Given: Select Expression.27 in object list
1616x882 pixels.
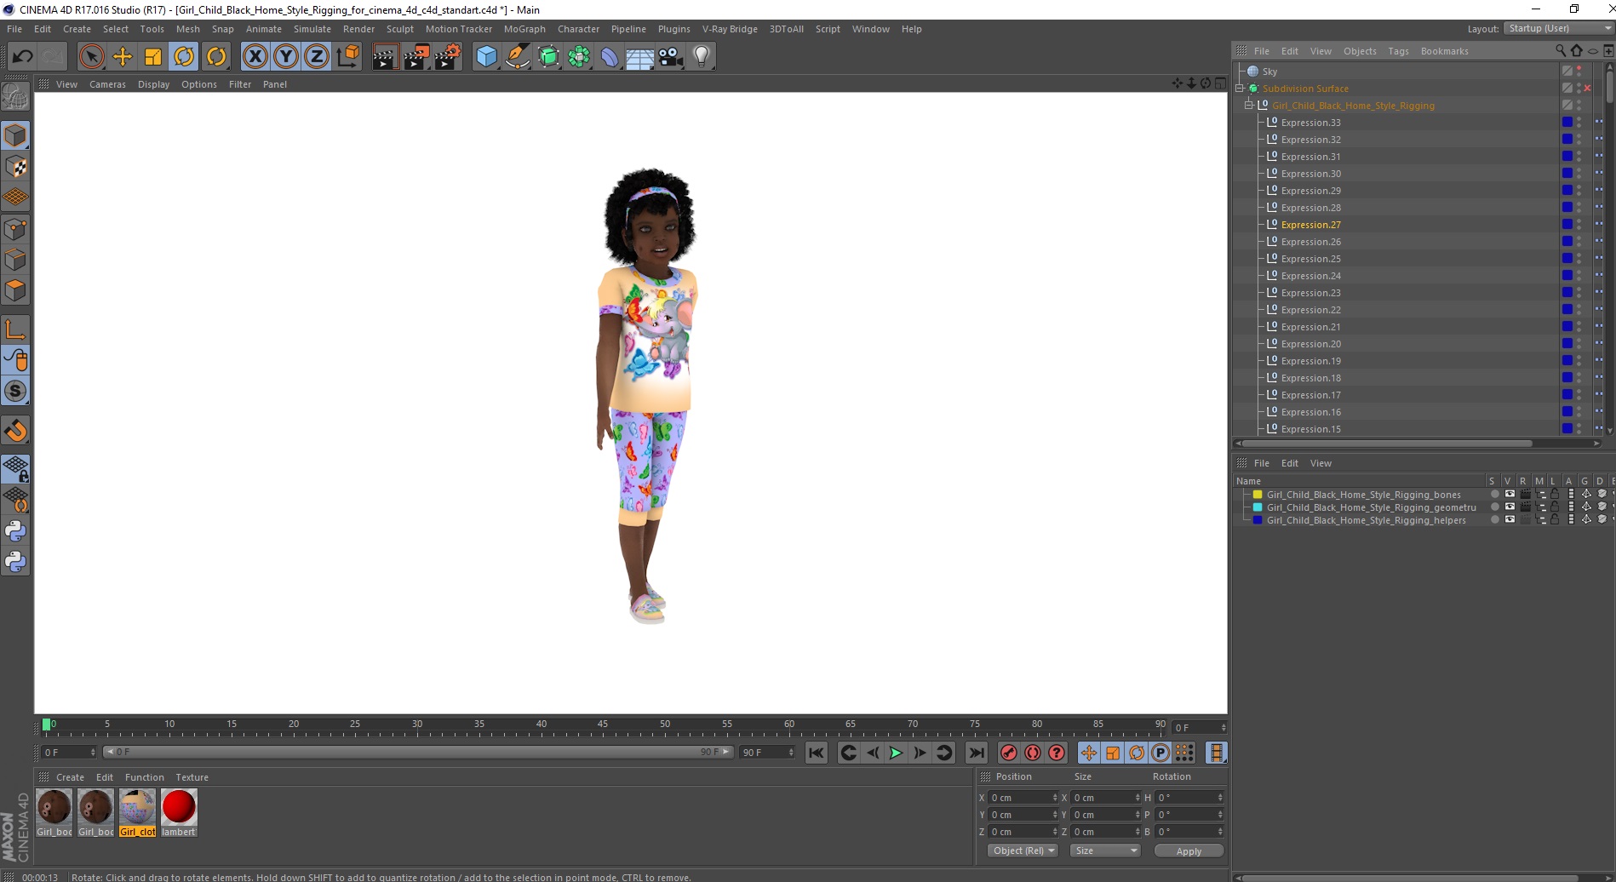Looking at the screenshot, I should click(1310, 225).
